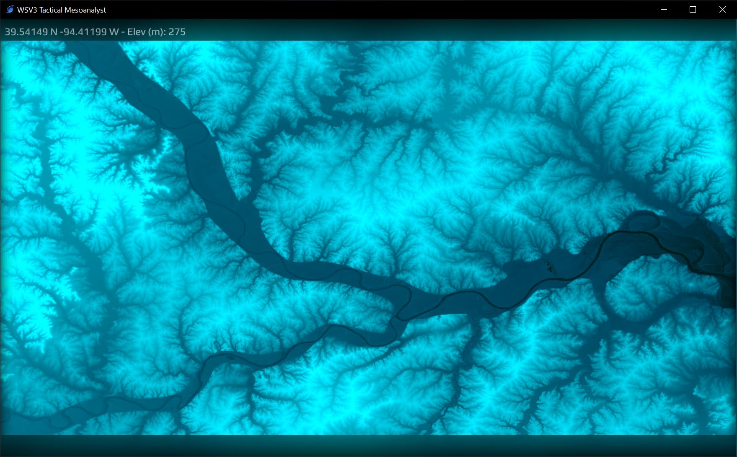Image resolution: width=737 pixels, height=457 pixels.
Task: Click the WSV3 Tactical Mesoanalyst window title
Action: [62, 10]
